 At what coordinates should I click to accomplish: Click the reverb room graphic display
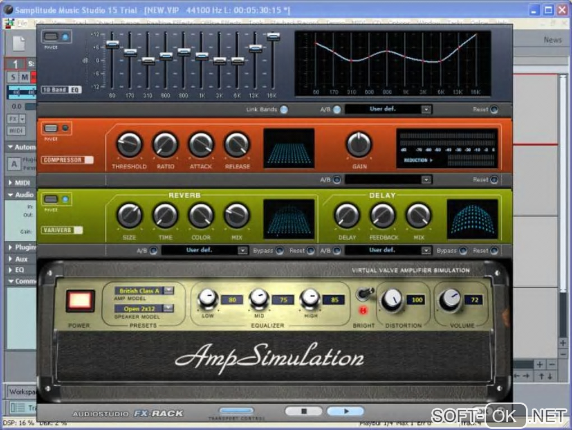tap(289, 219)
